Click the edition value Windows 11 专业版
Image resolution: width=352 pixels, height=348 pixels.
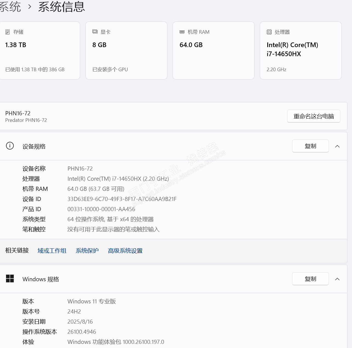pyautogui.click(x=92, y=301)
